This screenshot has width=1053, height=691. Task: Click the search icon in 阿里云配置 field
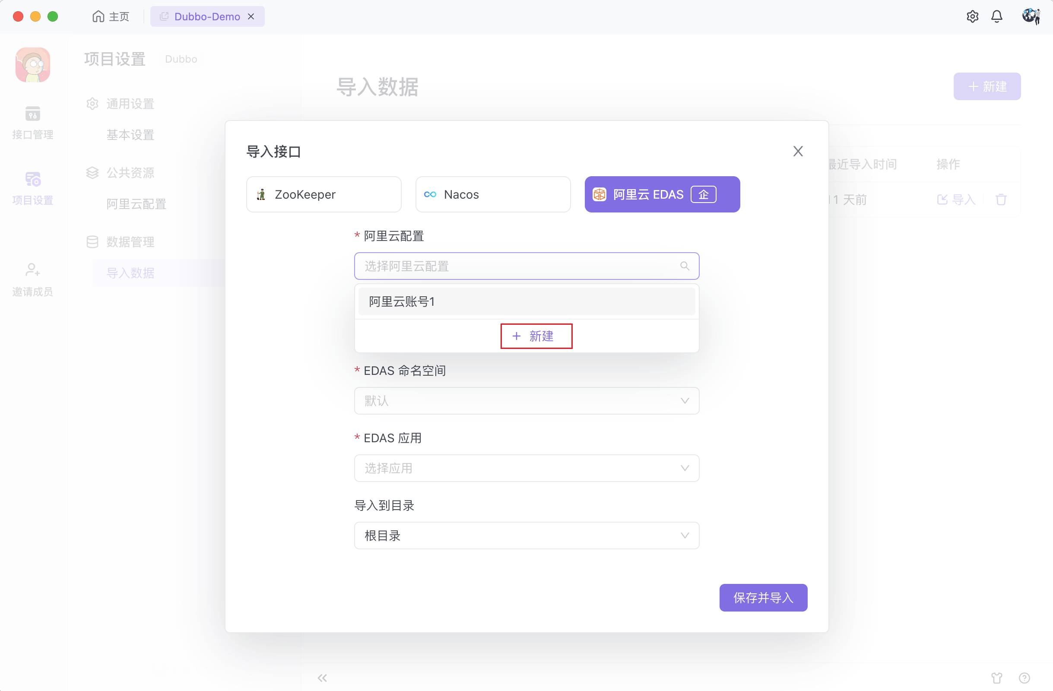point(685,266)
